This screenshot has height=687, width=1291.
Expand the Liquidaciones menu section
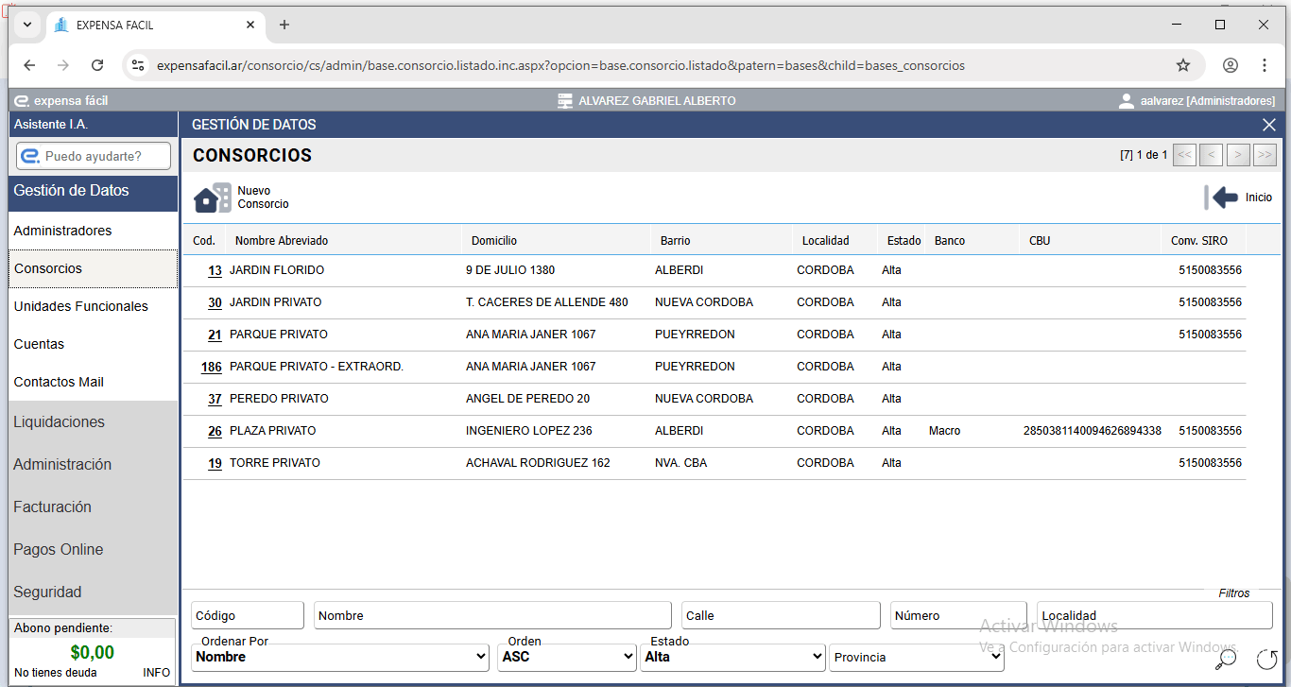[60, 422]
